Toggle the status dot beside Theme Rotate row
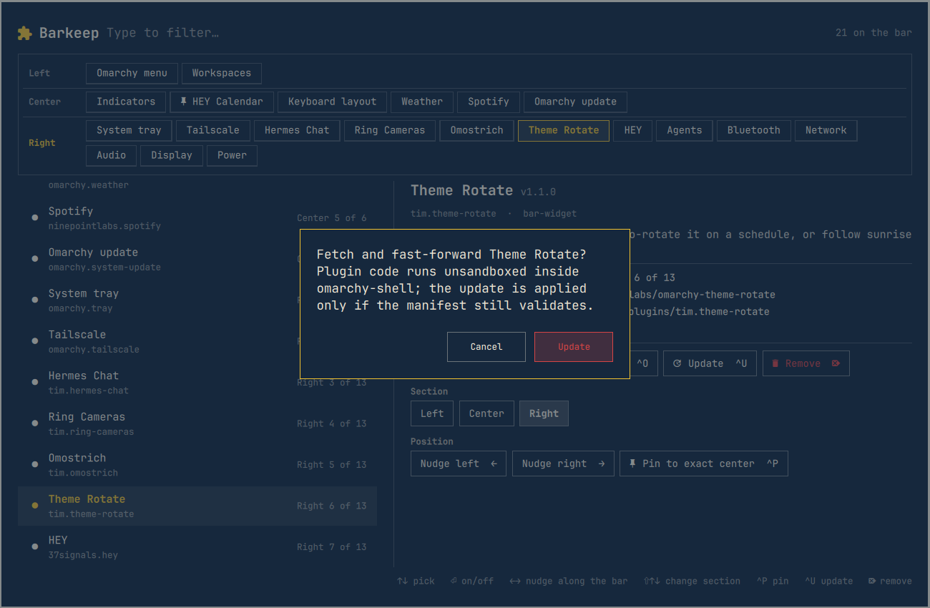The height and width of the screenshot is (608, 930). click(35, 506)
